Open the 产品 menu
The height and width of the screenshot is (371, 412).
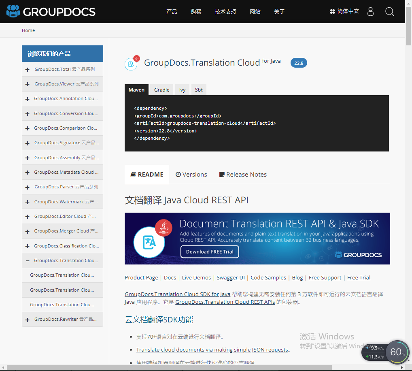point(172,12)
